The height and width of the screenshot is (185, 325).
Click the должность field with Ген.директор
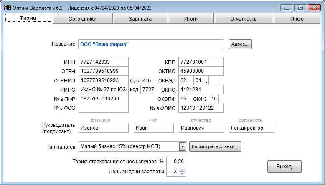[x=251, y=128]
